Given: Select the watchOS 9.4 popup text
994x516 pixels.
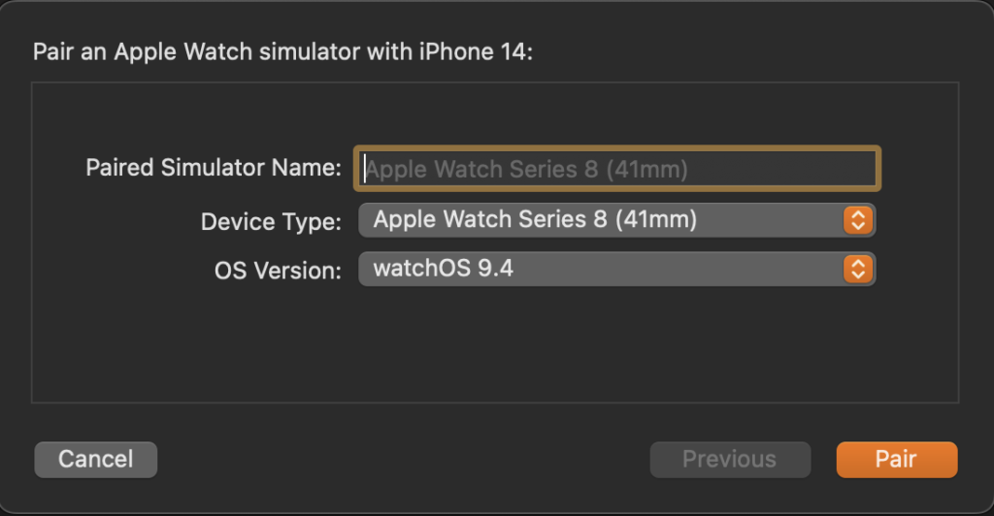Looking at the screenshot, I should (443, 269).
